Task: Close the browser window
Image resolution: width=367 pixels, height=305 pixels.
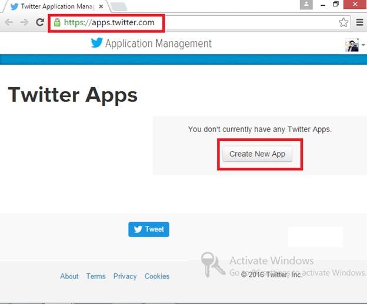Action: [355, 4]
